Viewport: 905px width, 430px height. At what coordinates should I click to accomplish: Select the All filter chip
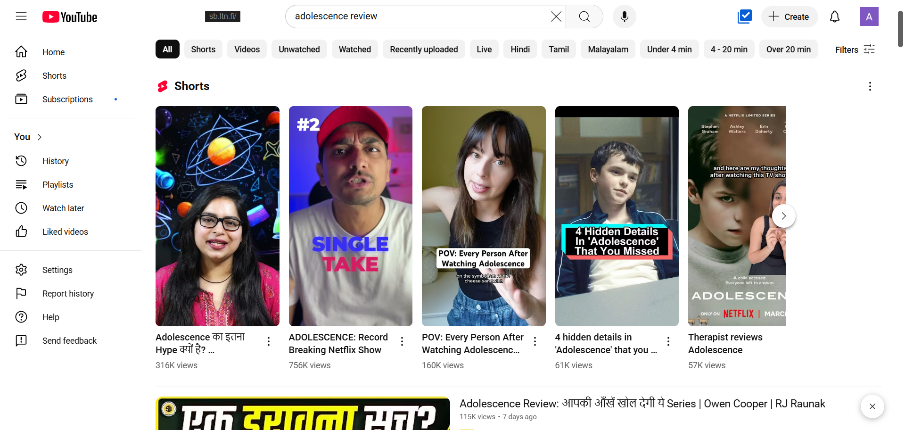[167, 50]
